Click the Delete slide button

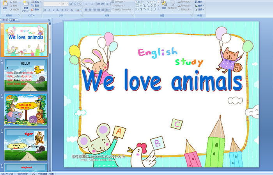coord(35,9)
